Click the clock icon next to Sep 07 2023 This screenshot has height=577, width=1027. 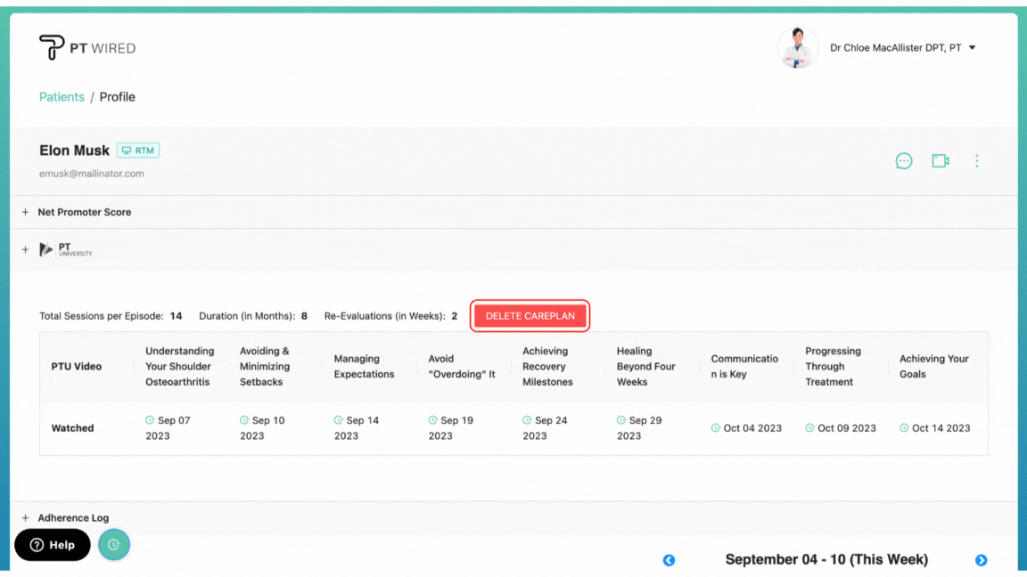[150, 420]
